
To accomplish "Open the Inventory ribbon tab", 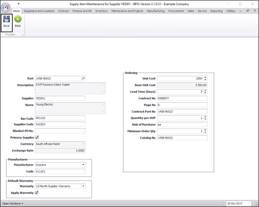I will [x=102, y=11].
